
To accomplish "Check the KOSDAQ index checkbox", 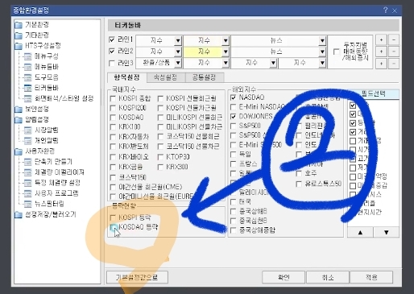I will coord(113,118).
